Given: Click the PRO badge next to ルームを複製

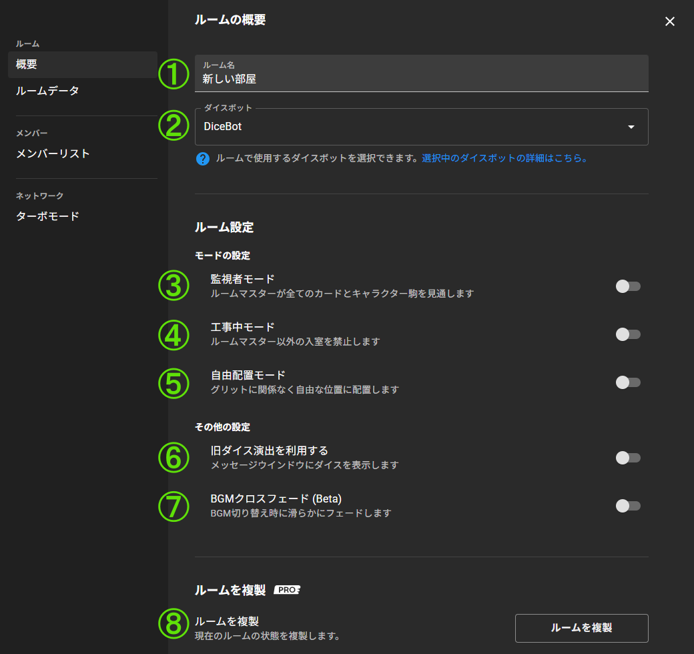Looking at the screenshot, I should pos(287,590).
